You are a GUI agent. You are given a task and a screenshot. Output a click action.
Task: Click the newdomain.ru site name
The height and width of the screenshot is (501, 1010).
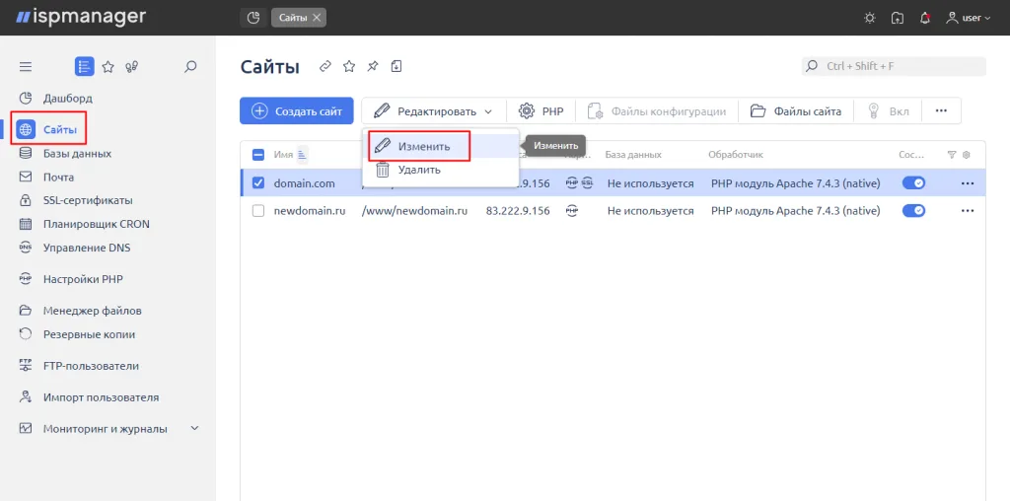coord(308,211)
